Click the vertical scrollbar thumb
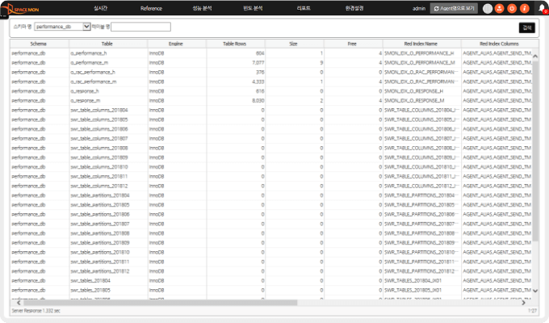549x323 pixels. 535,151
